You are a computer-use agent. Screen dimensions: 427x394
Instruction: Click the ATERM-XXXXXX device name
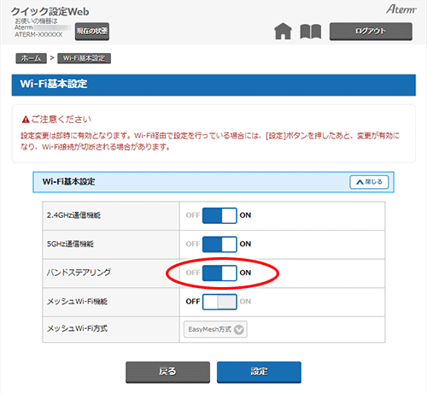(x=38, y=34)
